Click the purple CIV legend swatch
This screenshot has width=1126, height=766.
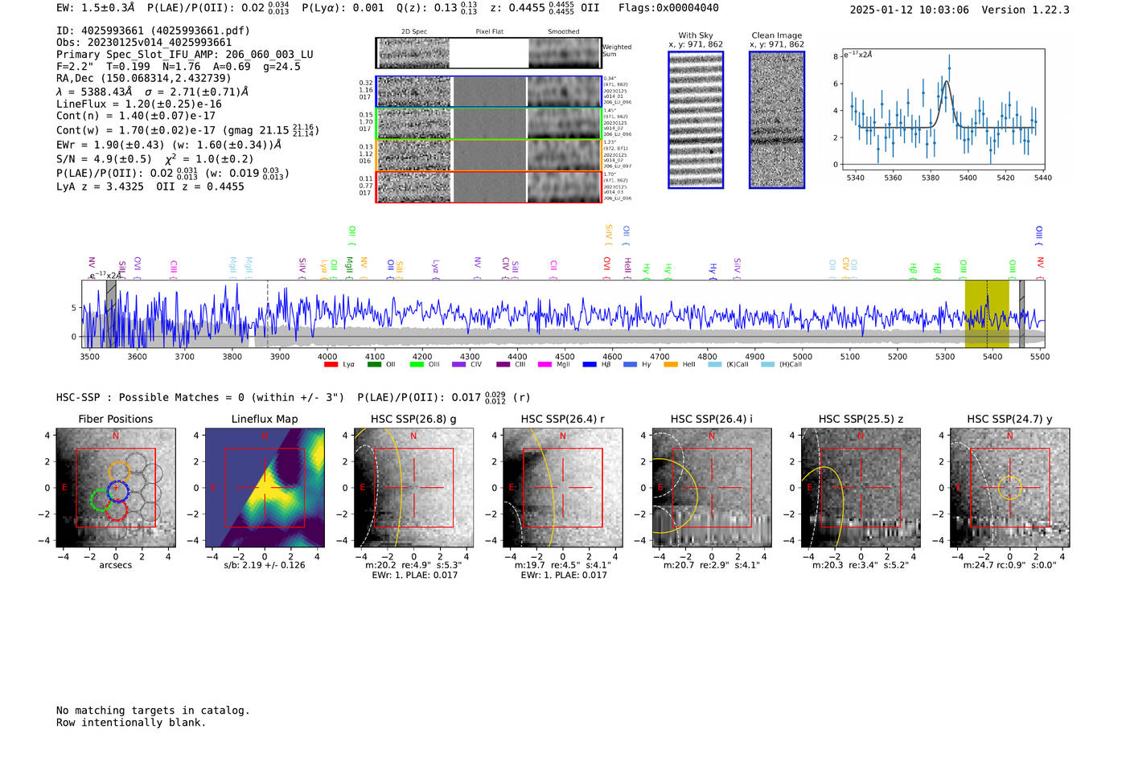[458, 365]
